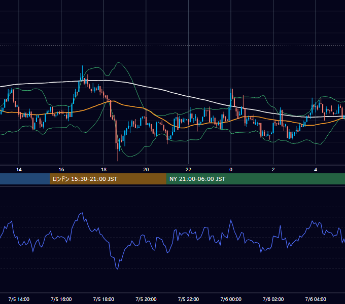The width and height of the screenshot is (345, 304).
Task: Click the 7/6 02:00 time label
Action: [273, 299]
